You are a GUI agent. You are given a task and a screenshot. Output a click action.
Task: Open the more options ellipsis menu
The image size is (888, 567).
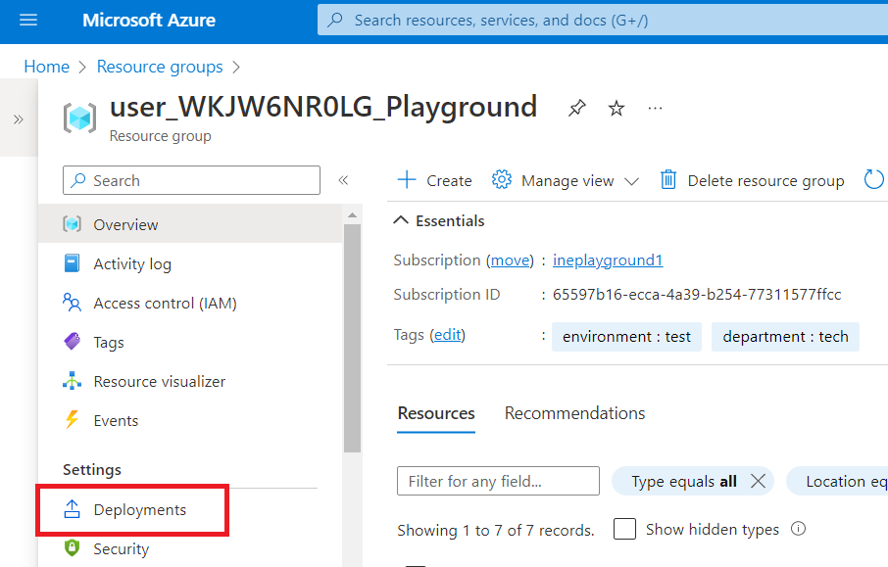pyautogui.click(x=656, y=109)
